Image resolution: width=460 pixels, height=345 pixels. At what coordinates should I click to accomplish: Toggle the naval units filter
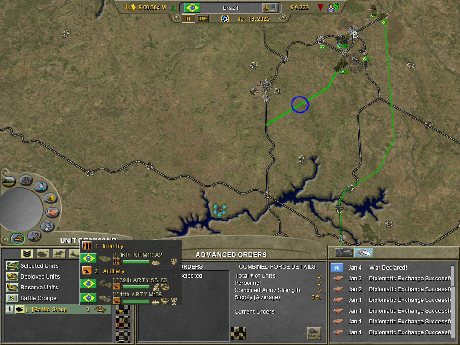point(74,254)
